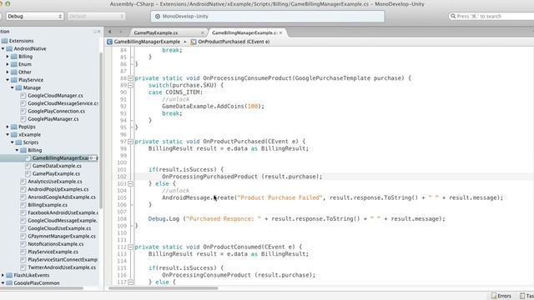Click the PlayServiceStartConnectExample file icon
Screen dimensions: 534x300
[23, 260]
